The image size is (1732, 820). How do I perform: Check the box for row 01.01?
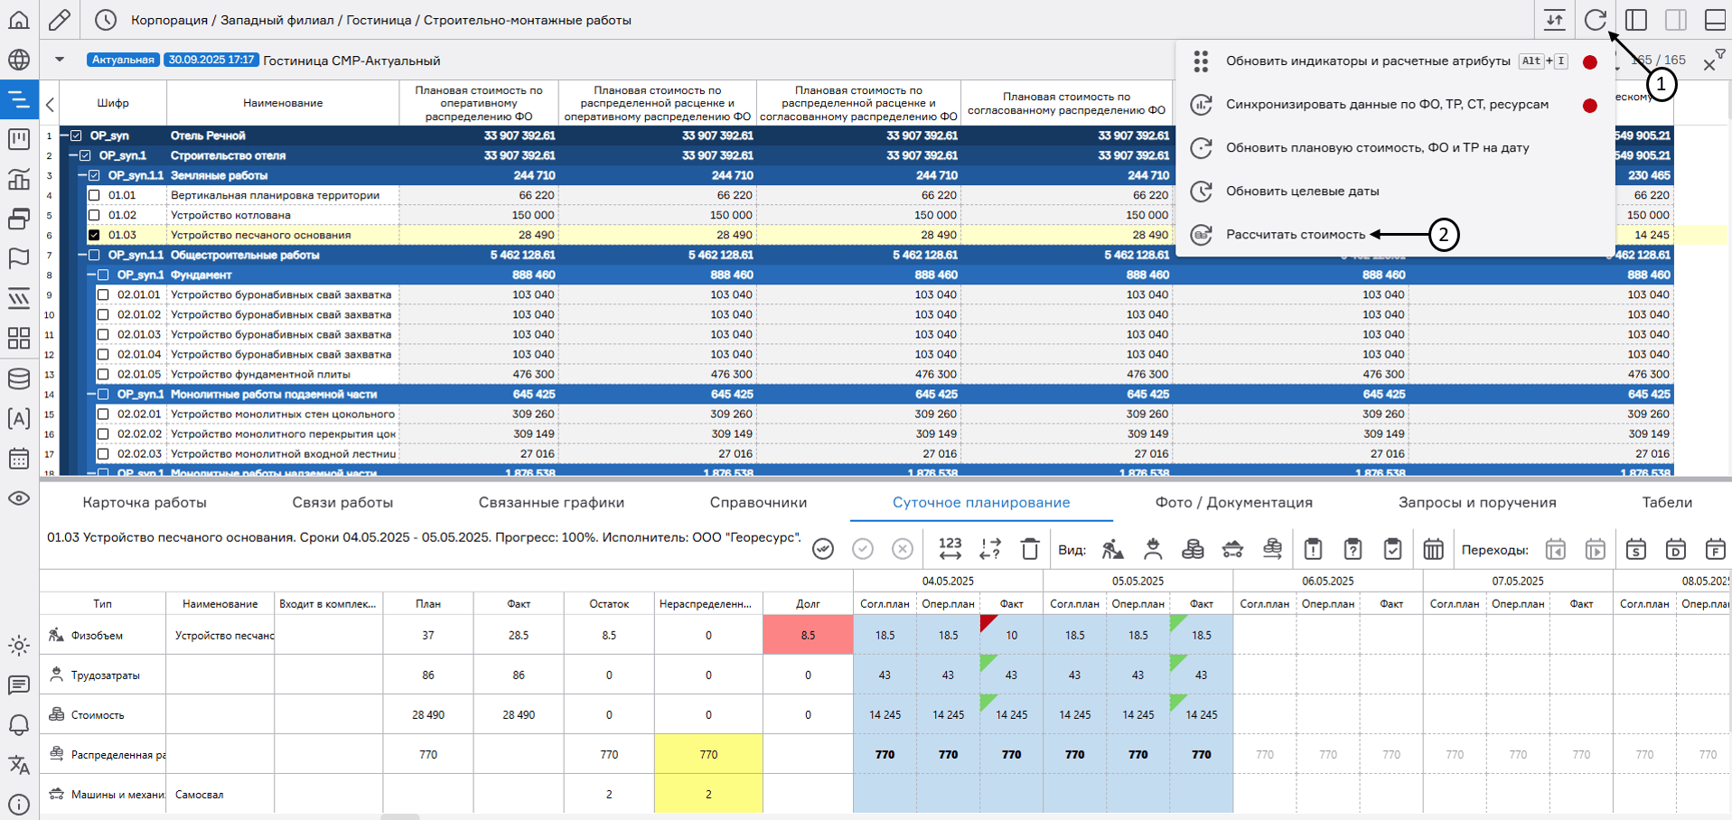(x=94, y=195)
